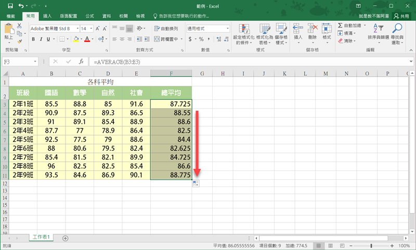Viewport: 416px width, 250px height.
Task: Toggle Bold formatting
Action: tap(34, 39)
